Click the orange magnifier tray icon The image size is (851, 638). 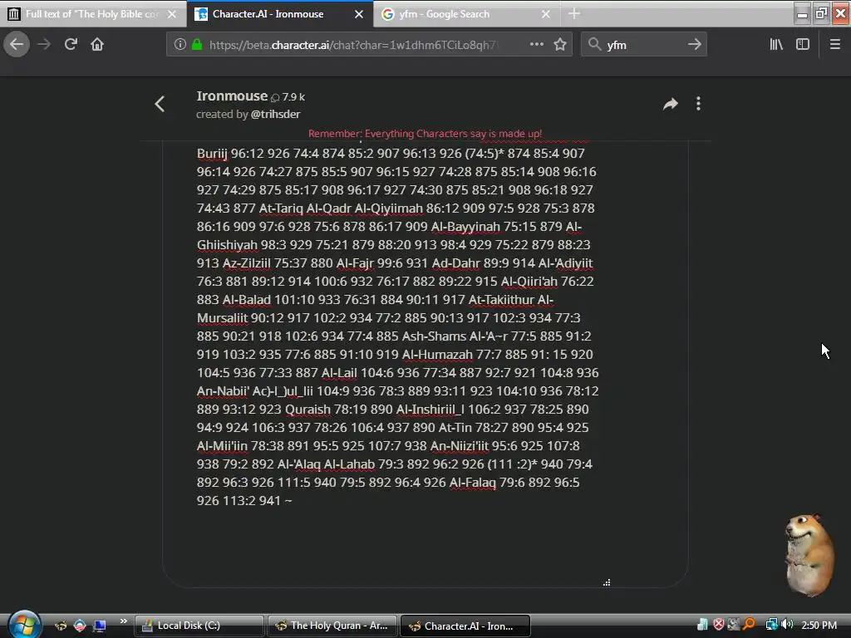750,625
